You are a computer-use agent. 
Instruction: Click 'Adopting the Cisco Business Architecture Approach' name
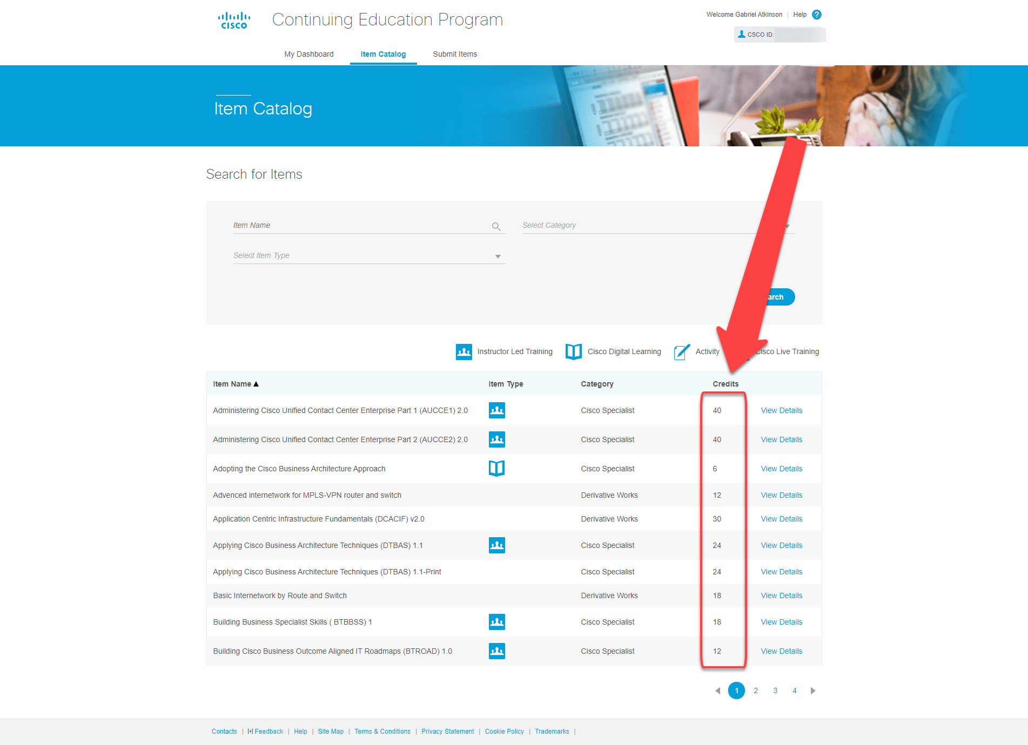click(x=299, y=469)
